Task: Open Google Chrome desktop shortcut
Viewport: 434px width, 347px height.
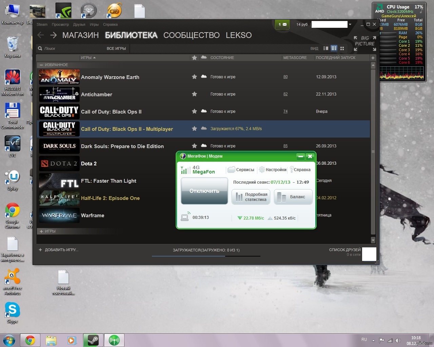Action: coord(13,216)
